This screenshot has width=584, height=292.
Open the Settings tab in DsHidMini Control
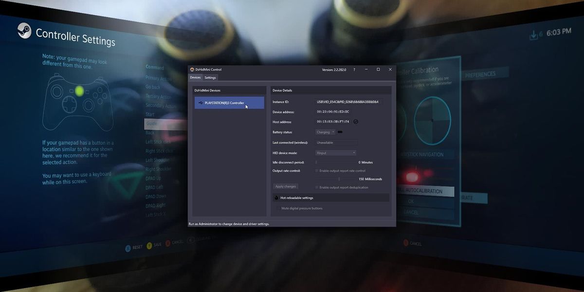(x=210, y=77)
